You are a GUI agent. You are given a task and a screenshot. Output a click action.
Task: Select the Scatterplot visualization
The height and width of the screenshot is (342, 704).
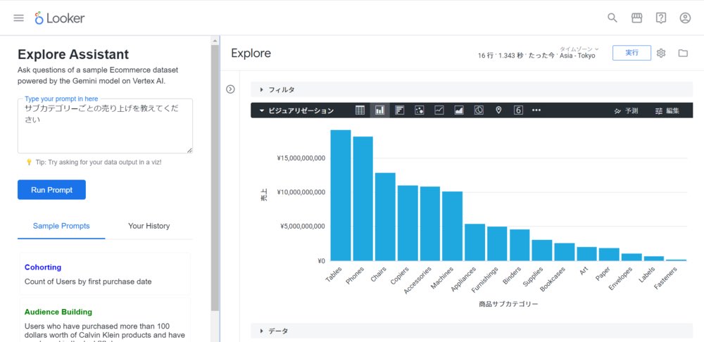(x=420, y=110)
